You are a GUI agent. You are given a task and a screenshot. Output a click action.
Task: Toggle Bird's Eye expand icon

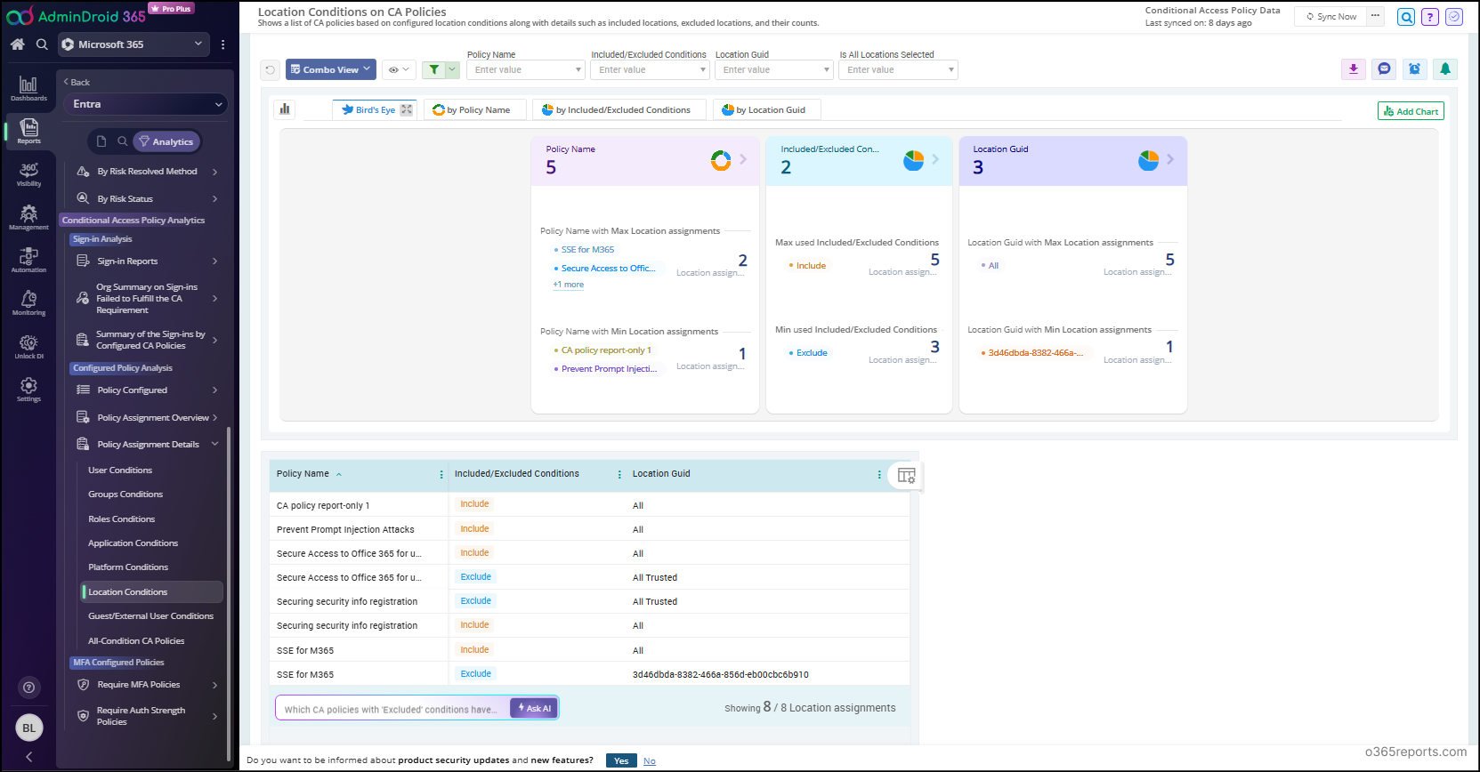click(407, 109)
